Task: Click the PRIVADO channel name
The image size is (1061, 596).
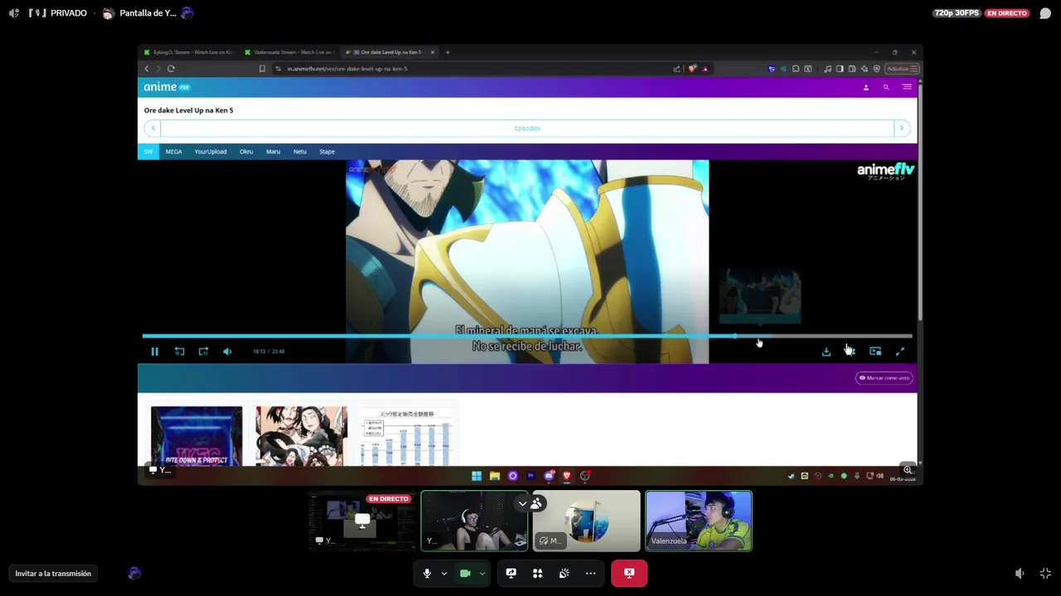Action: 69,13
